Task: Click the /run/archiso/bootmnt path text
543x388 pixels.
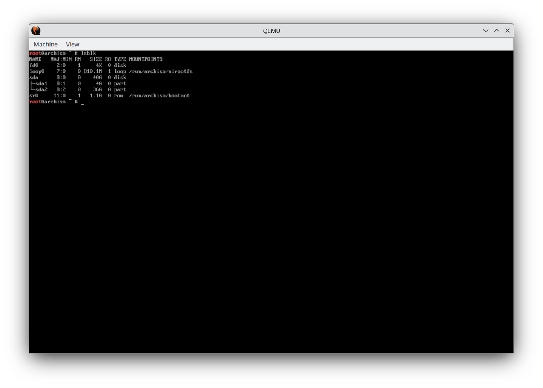Action: point(159,95)
